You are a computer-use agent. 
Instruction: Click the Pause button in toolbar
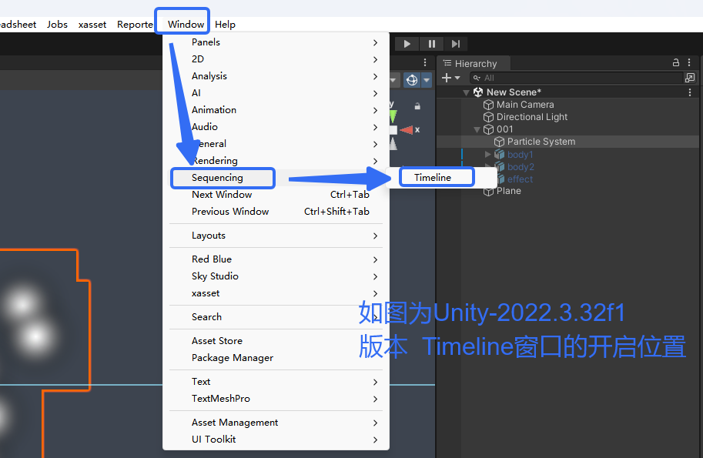432,44
